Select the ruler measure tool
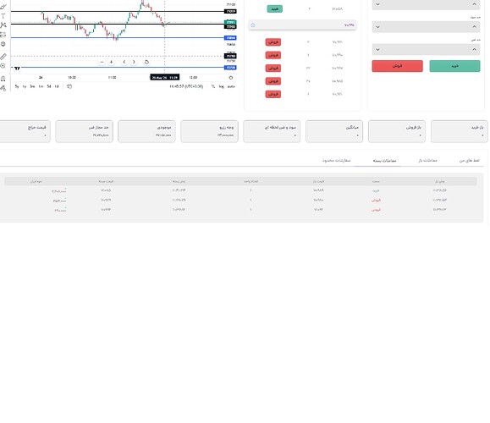The image size is (490, 423). pos(3,57)
